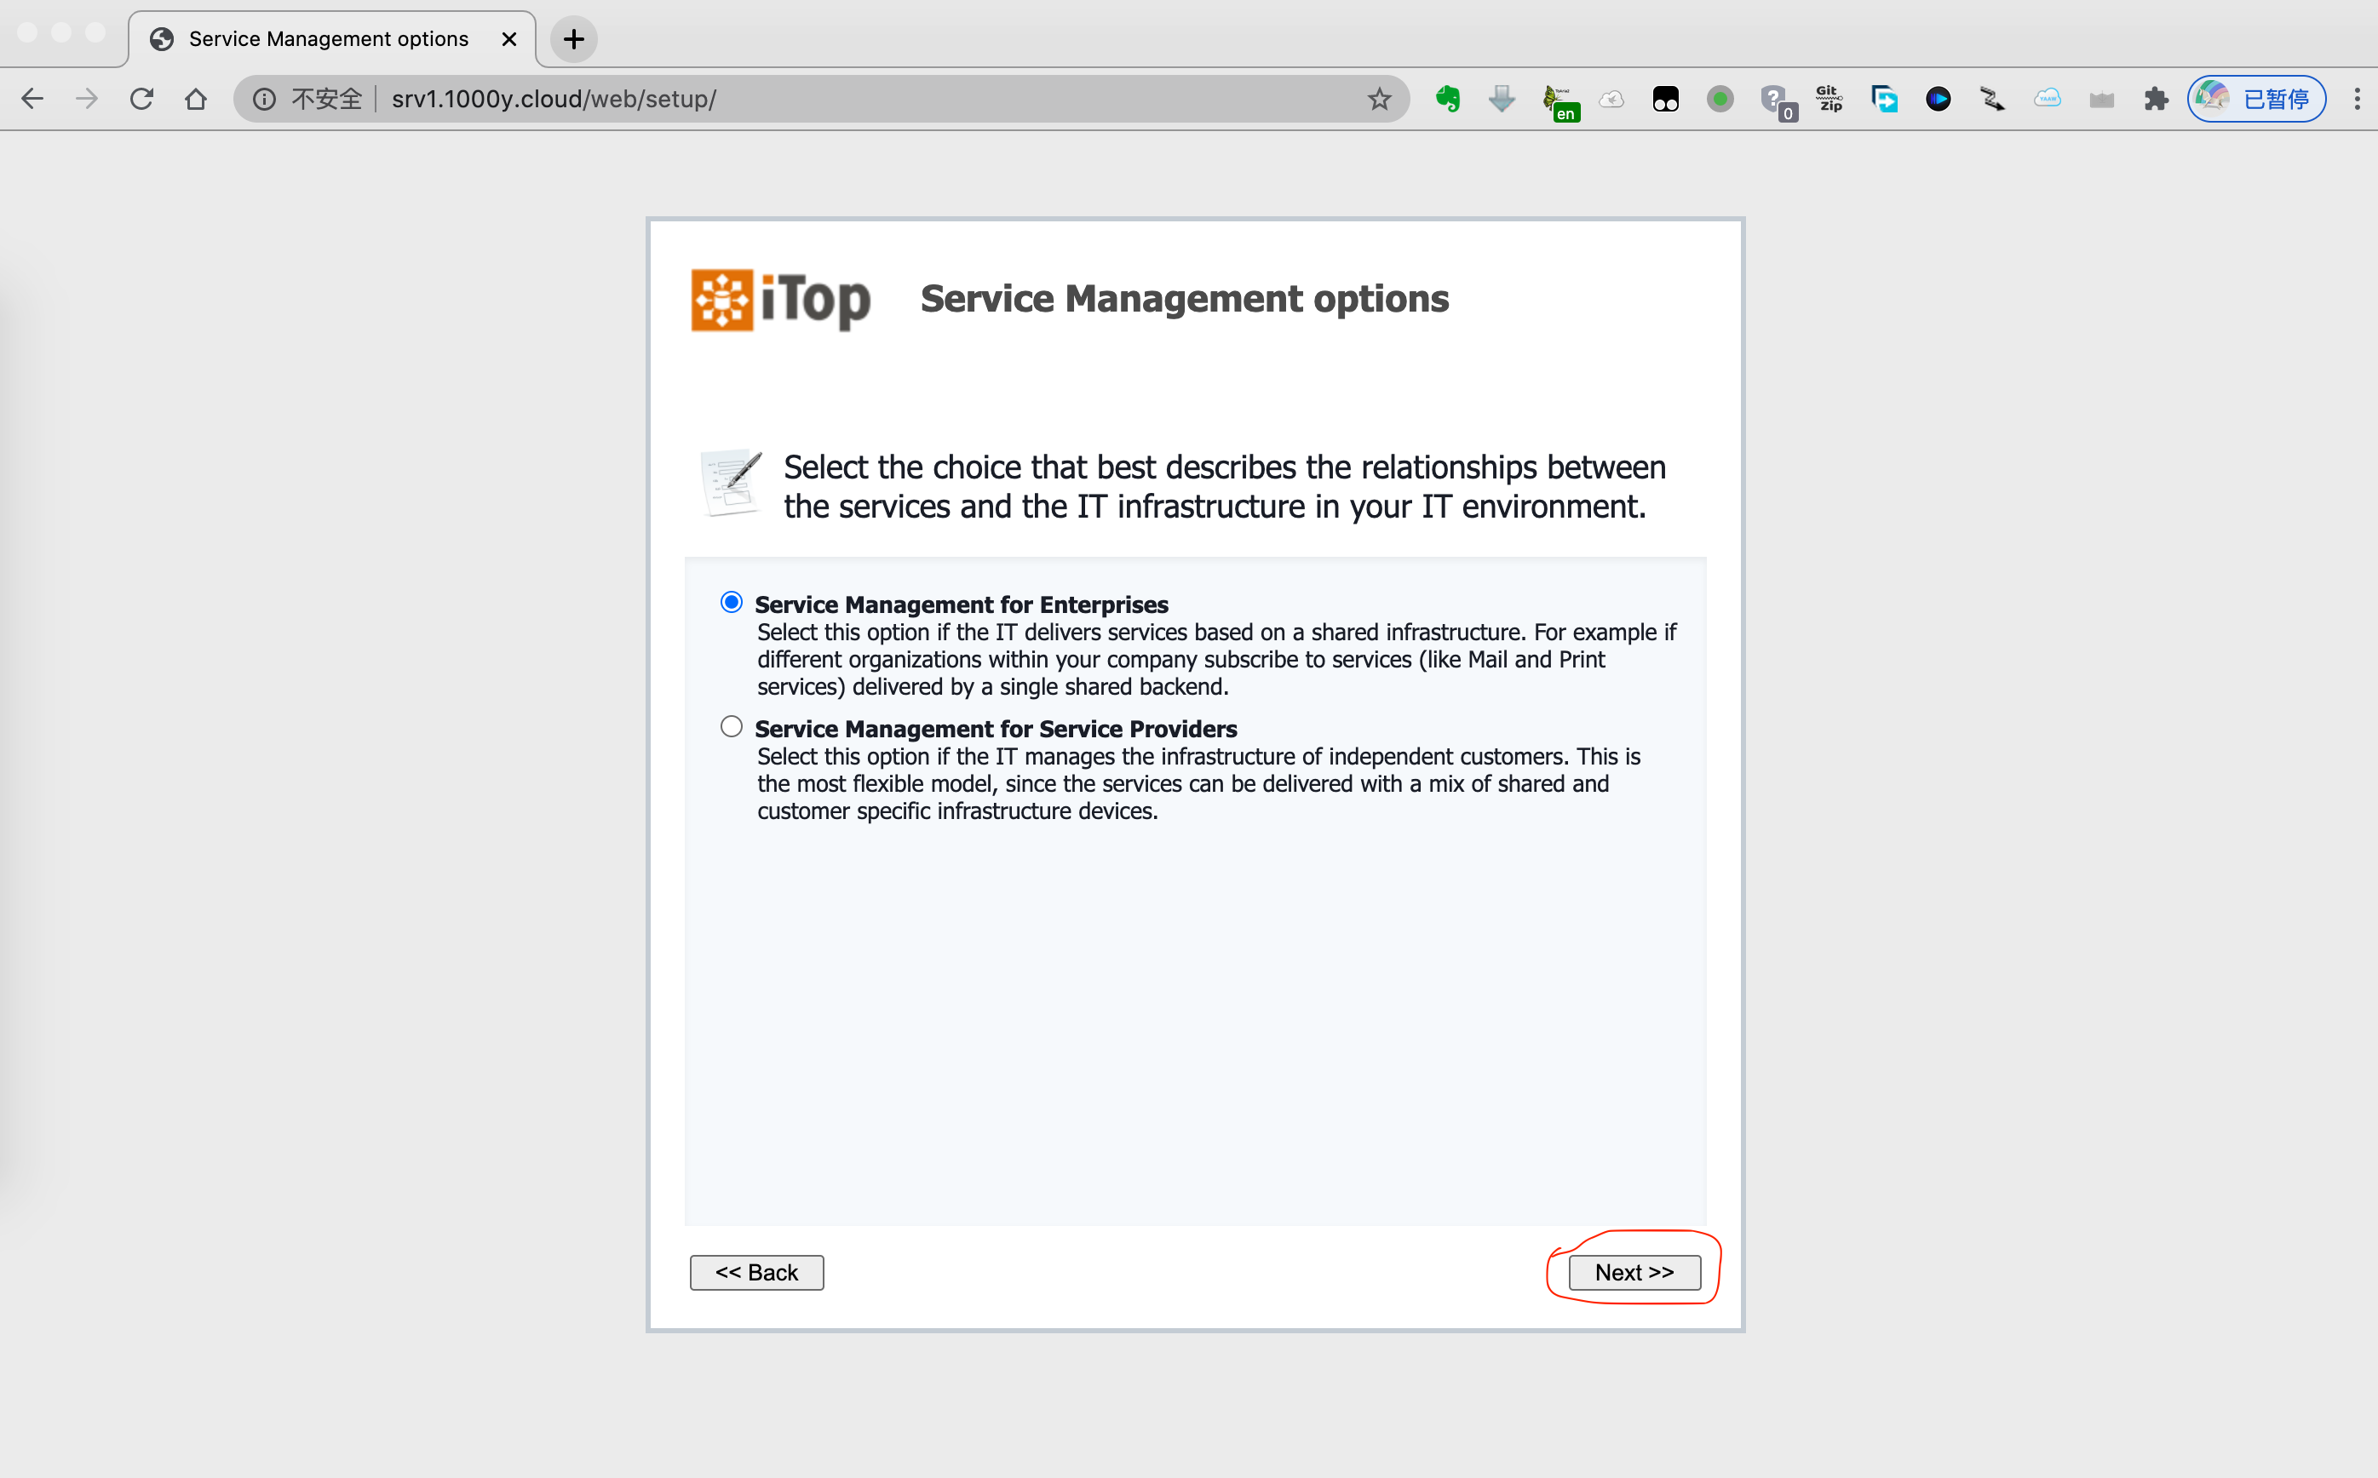Screen dimensions: 2378x1478
Task: Open the ToAria2 butterfly extension
Action: 1559,100
